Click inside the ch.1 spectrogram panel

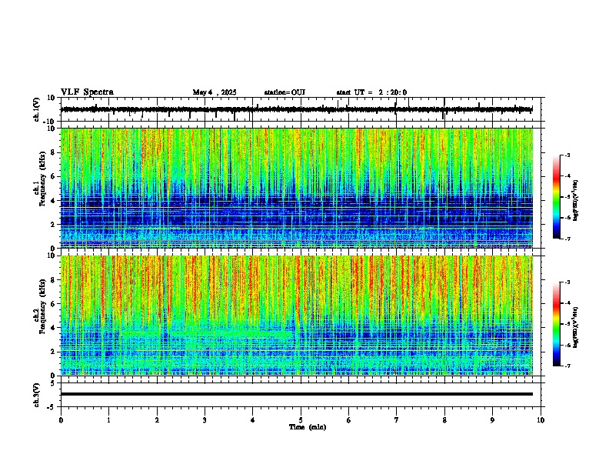[297, 188]
